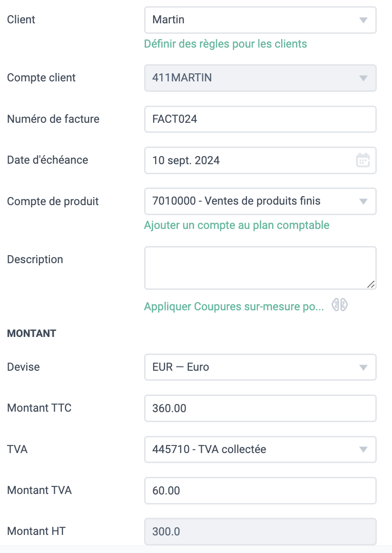392x553 pixels.
Task: Click Définir des règles pour les clients
Action: [x=225, y=44]
